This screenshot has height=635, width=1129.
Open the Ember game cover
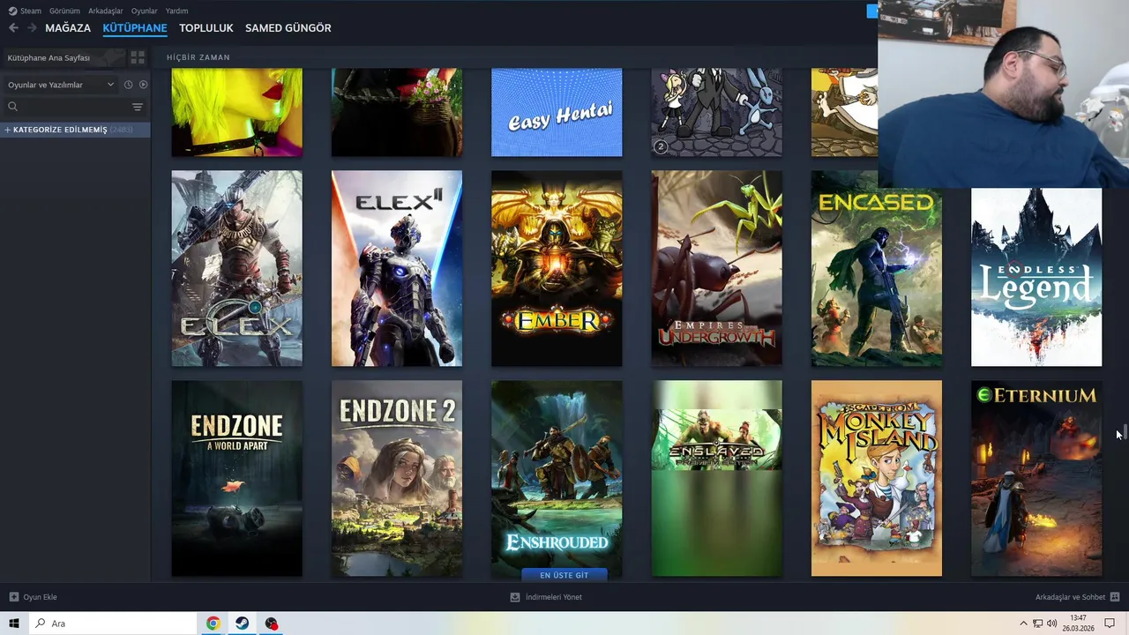point(557,268)
